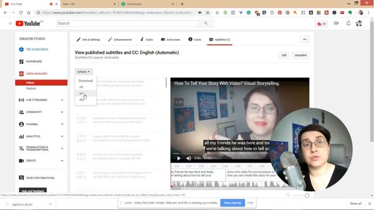
Task: Click into the YouTube search field
Action: point(127,23)
